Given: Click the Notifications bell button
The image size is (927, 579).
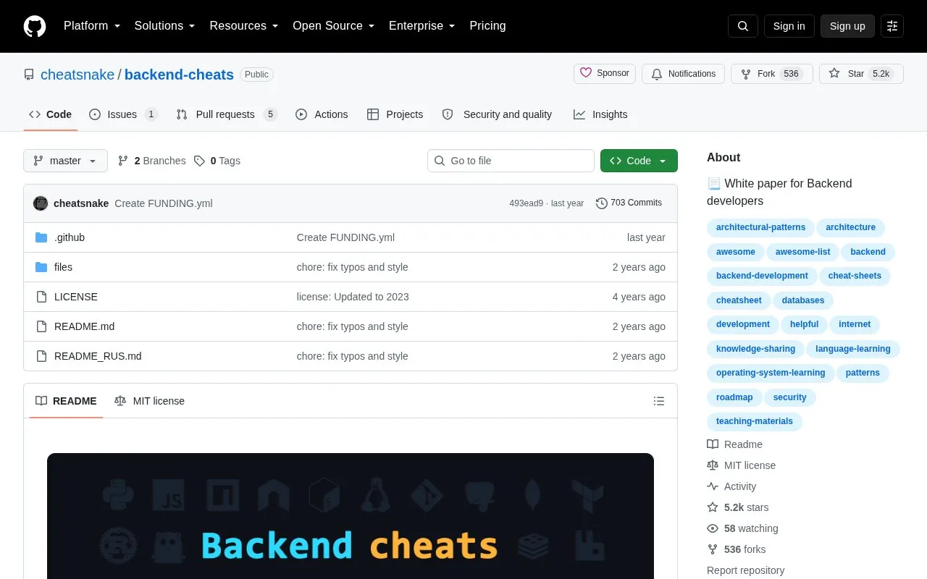Looking at the screenshot, I should click(x=683, y=74).
